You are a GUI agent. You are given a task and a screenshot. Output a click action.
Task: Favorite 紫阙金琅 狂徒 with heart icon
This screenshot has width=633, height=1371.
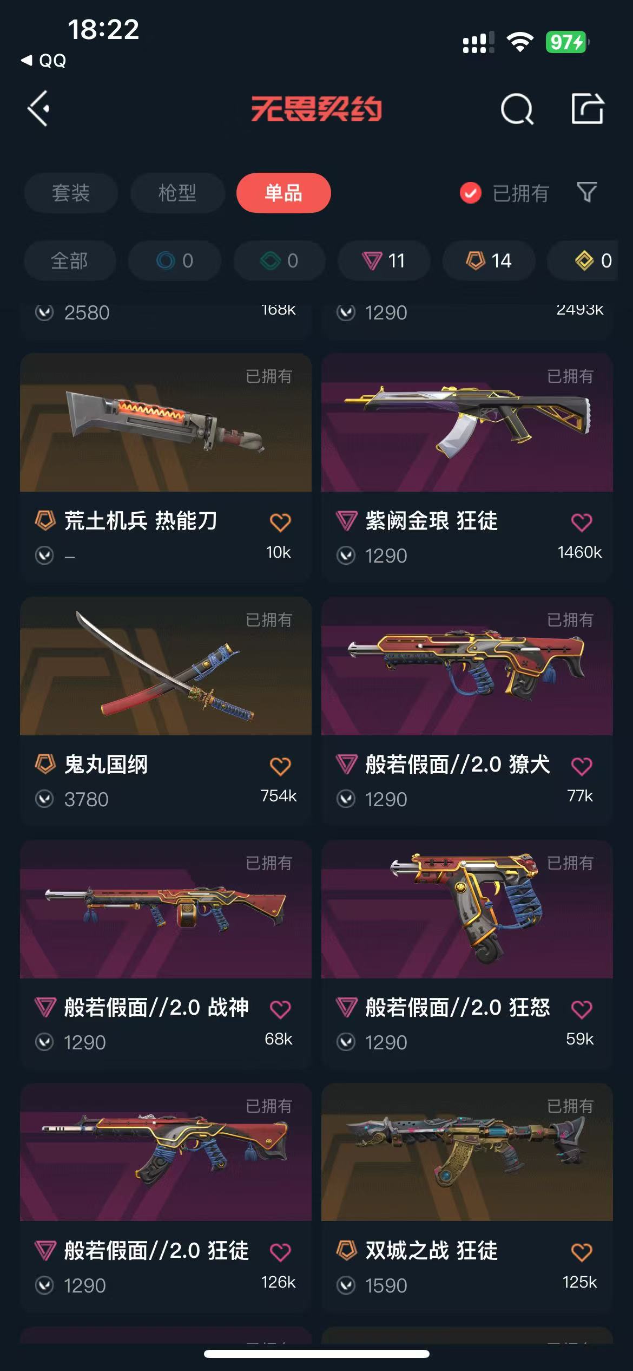pos(582,522)
